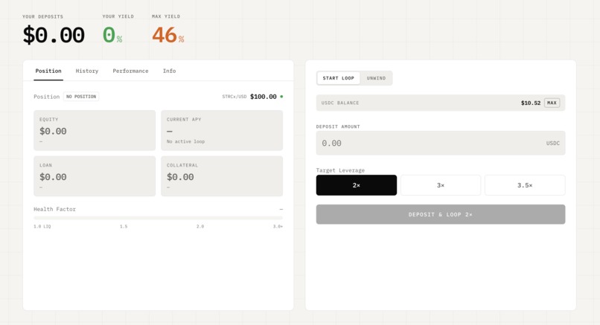Click the 'No active loop' text

(x=185, y=141)
